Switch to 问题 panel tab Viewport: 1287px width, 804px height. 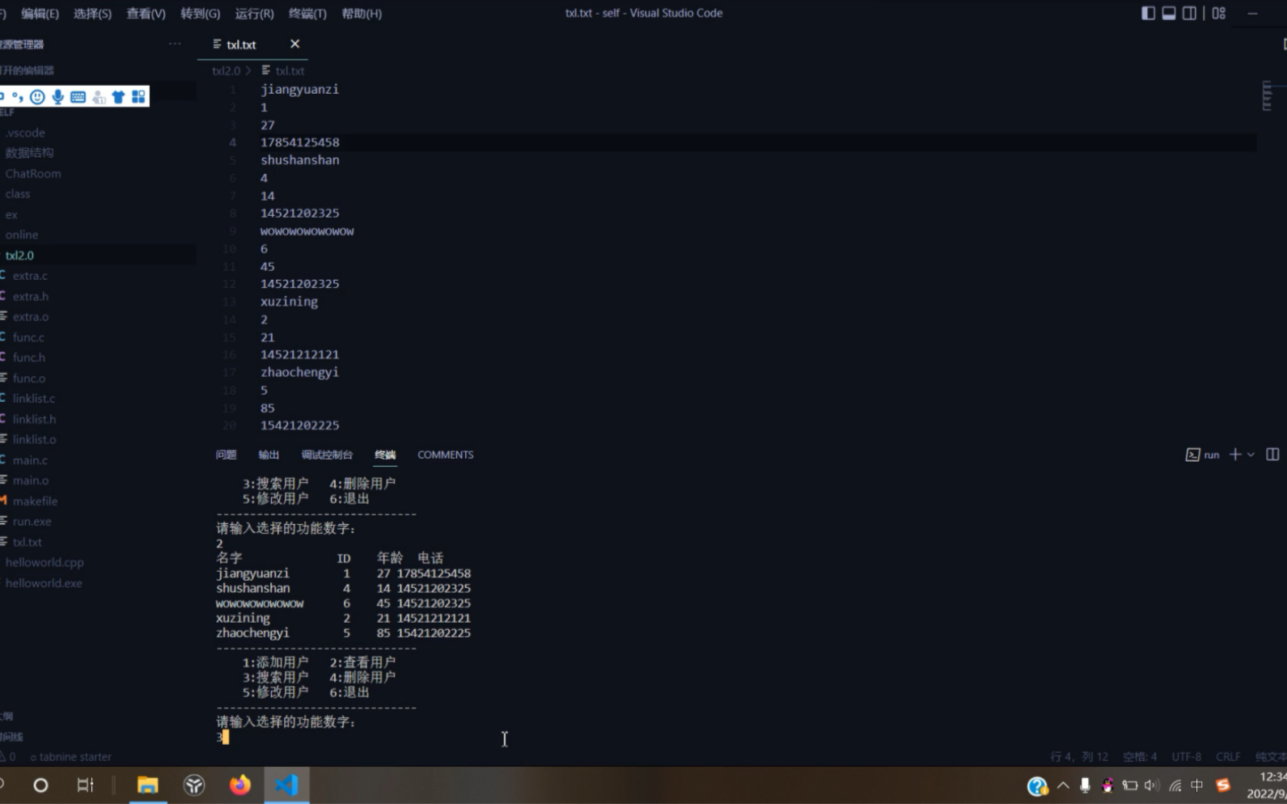226,455
